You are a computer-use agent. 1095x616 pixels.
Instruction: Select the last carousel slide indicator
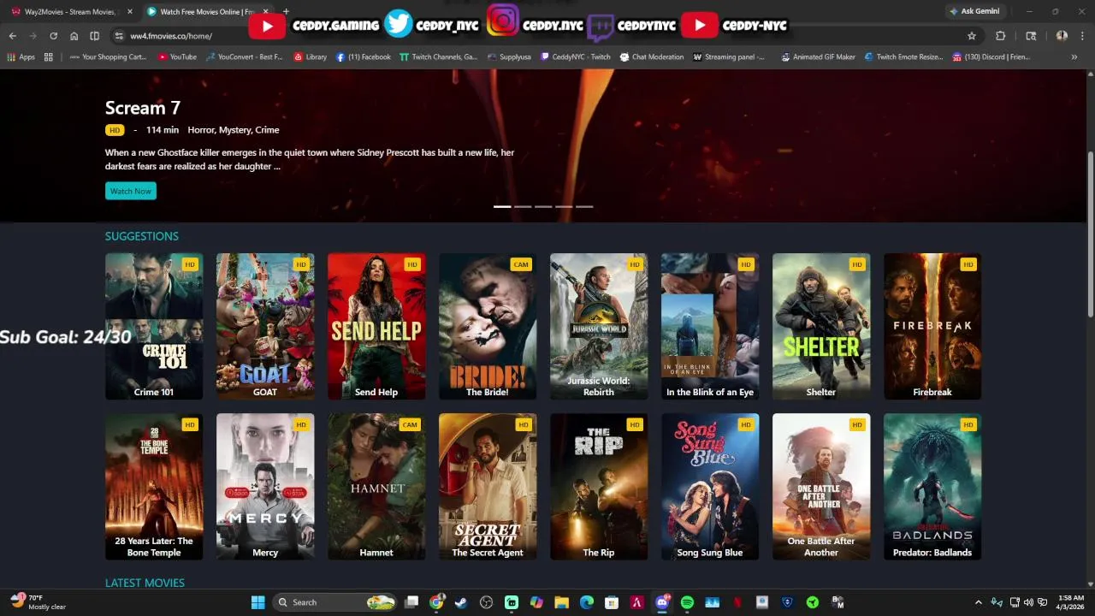584,206
